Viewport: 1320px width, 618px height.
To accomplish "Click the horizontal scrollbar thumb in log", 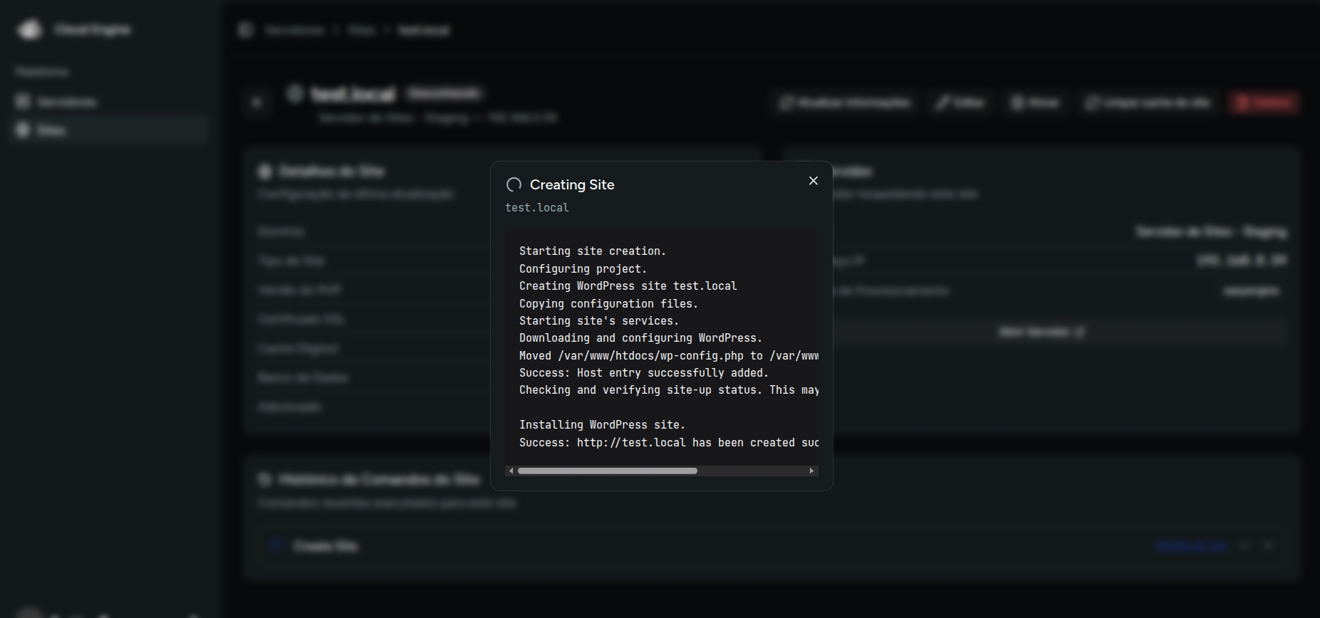I will coord(607,471).
